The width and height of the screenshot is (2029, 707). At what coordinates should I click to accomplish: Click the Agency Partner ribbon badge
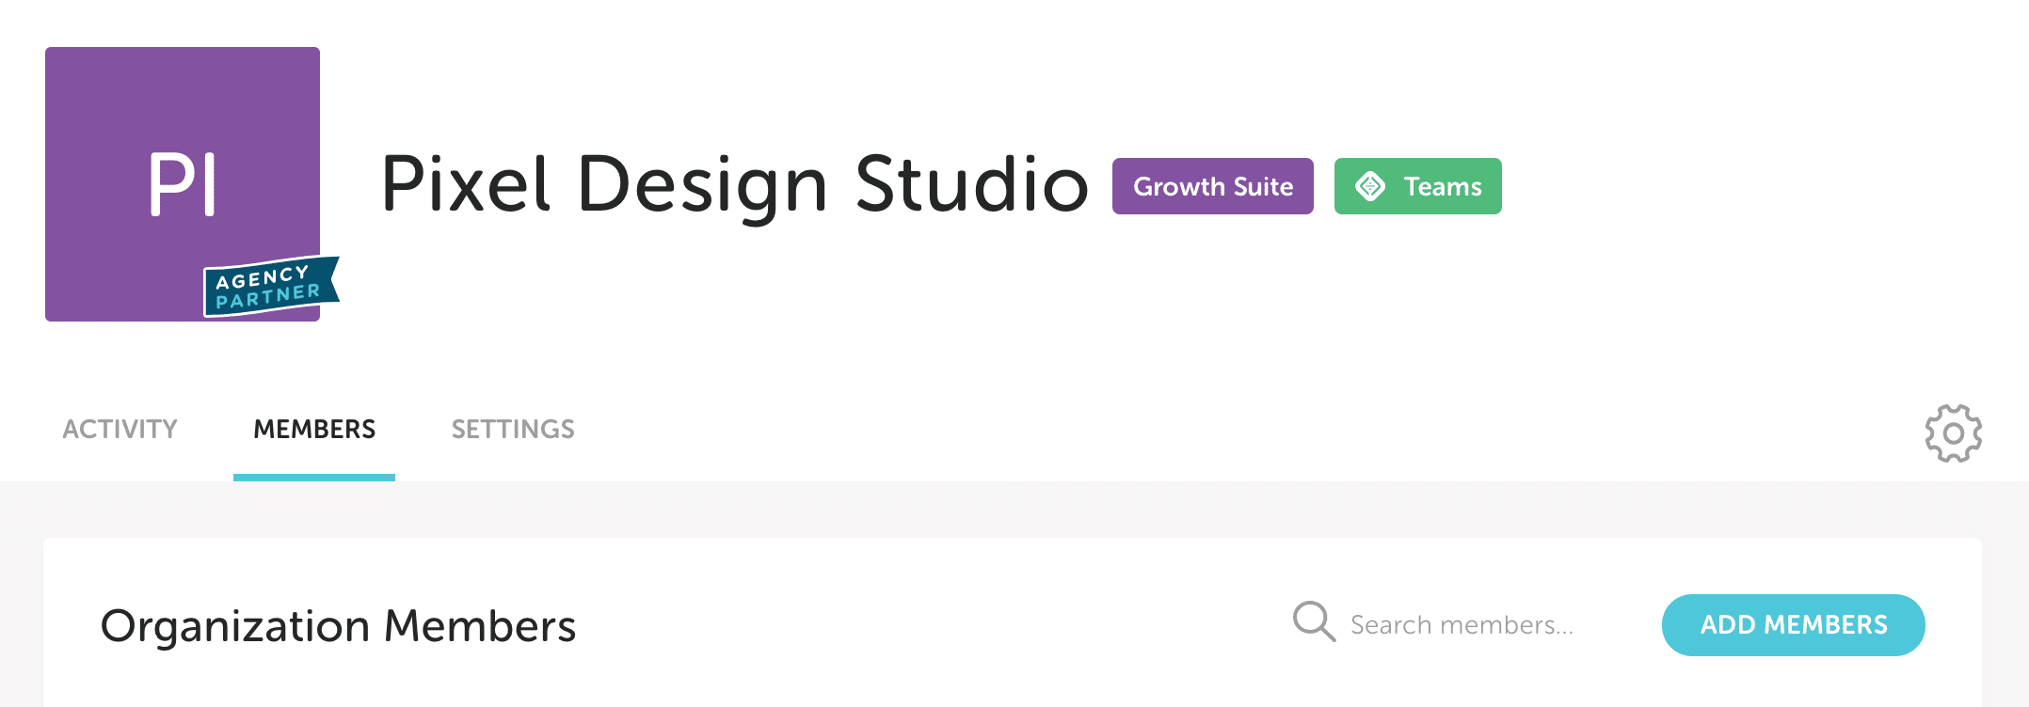click(x=271, y=287)
